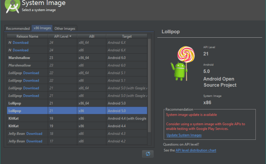The image size is (266, 164).
Task: Click the x86 System Image value in details
Action: click(x=207, y=102)
